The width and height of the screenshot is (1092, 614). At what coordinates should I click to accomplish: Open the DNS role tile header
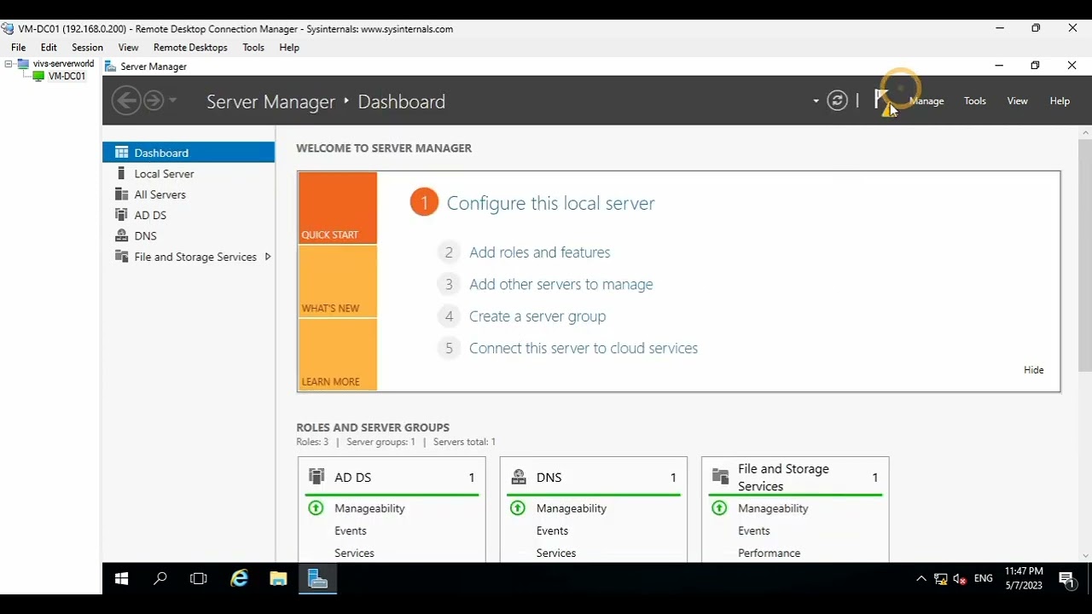[x=593, y=478]
